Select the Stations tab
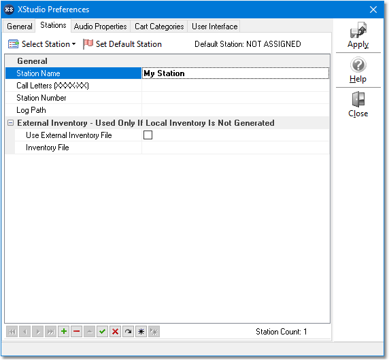This screenshot has width=389, height=361. coord(53,25)
